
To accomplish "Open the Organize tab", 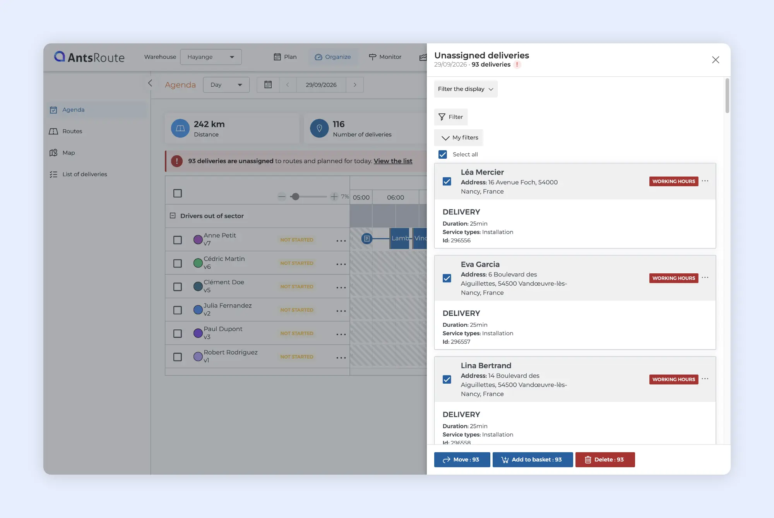I will 333,57.
